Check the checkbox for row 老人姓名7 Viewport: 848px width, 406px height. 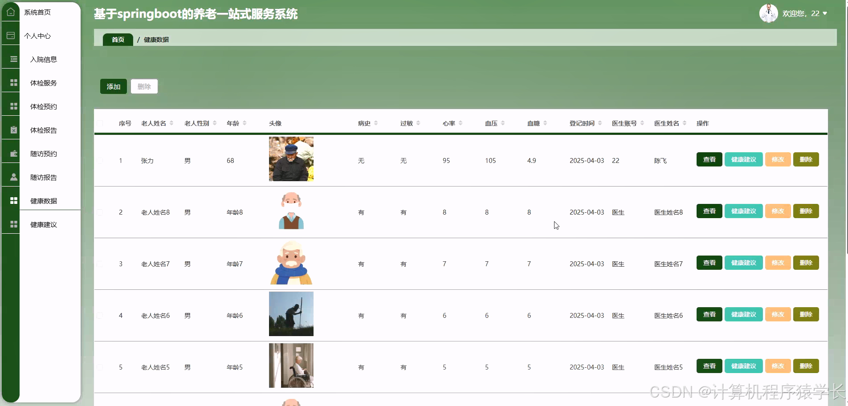point(100,264)
